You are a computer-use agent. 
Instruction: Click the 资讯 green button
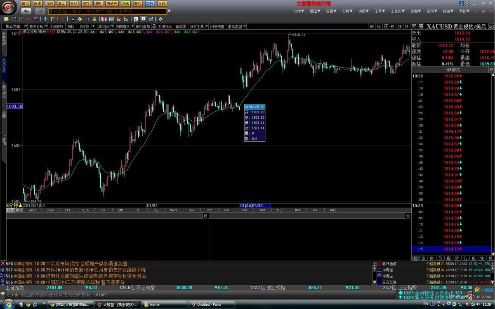(126, 3)
